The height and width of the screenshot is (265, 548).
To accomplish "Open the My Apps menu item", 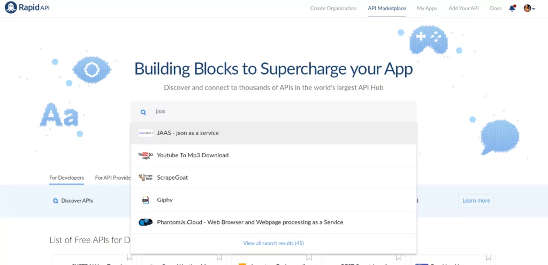I will (427, 9).
